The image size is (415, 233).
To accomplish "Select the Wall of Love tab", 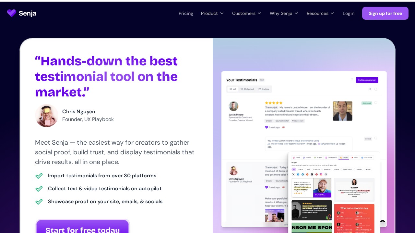I will coord(367,158).
